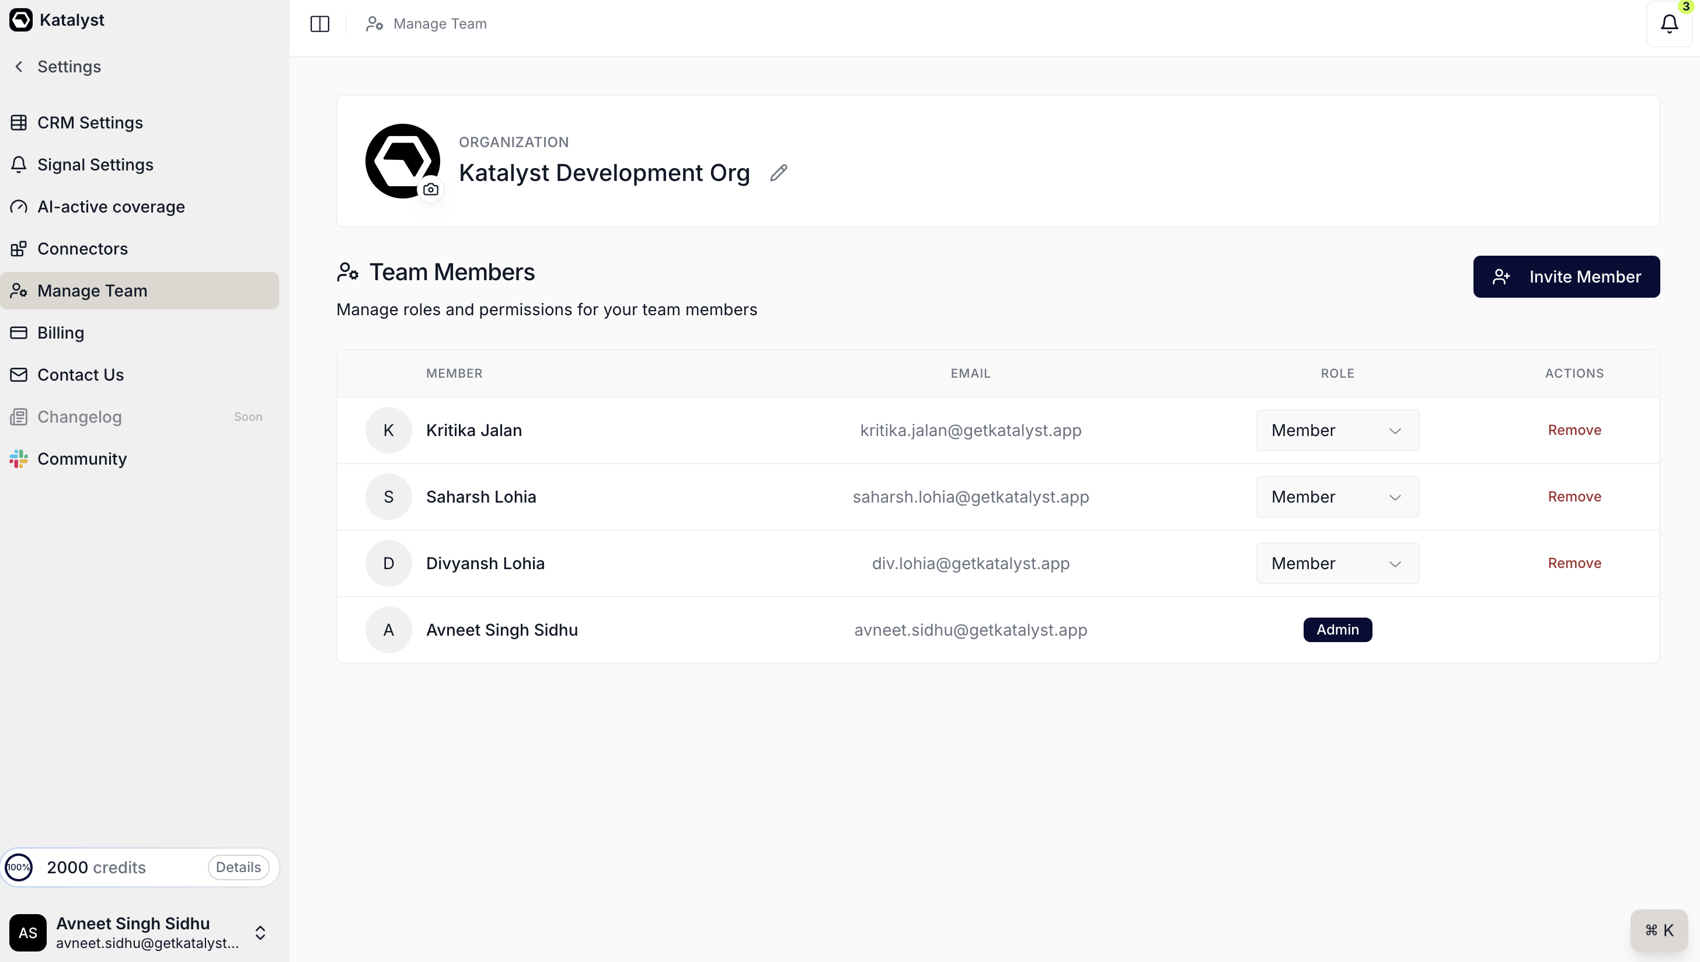The width and height of the screenshot is (1700, 962).
Task: Click the 2000 credits text
Action: [x=96, y=867]
